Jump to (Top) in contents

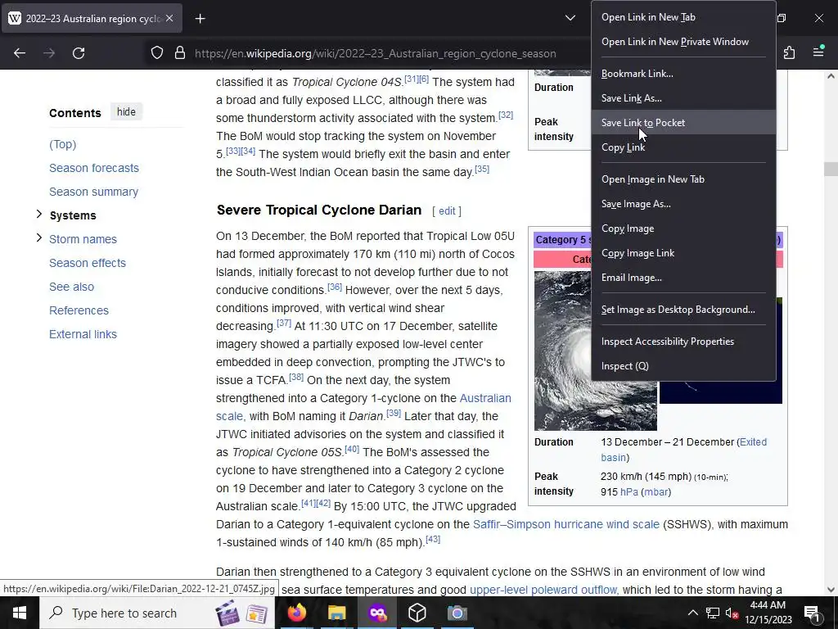[62, 144]
